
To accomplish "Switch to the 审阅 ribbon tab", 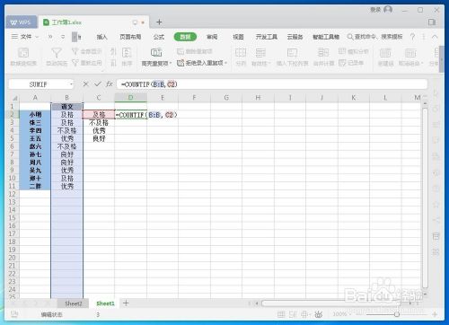I will coord(212,37).
